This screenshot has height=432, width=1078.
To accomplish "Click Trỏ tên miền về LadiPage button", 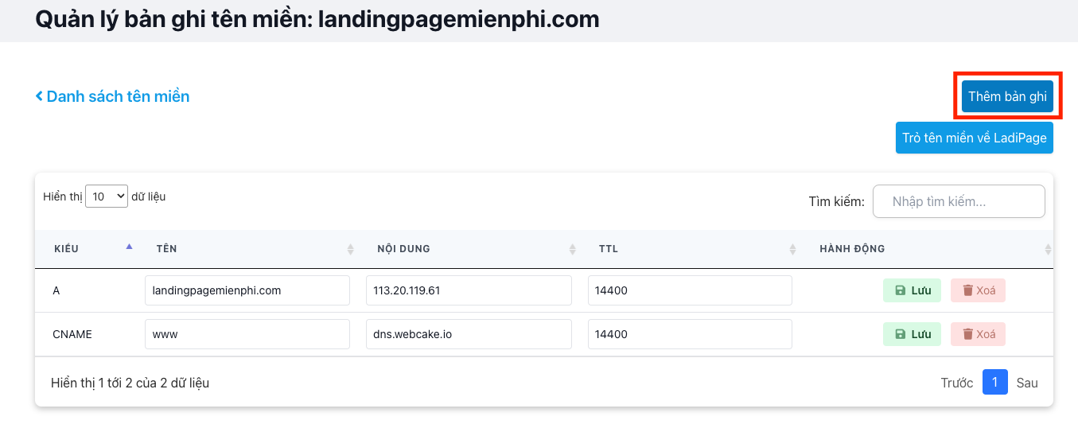I will (x=975, y=138).
